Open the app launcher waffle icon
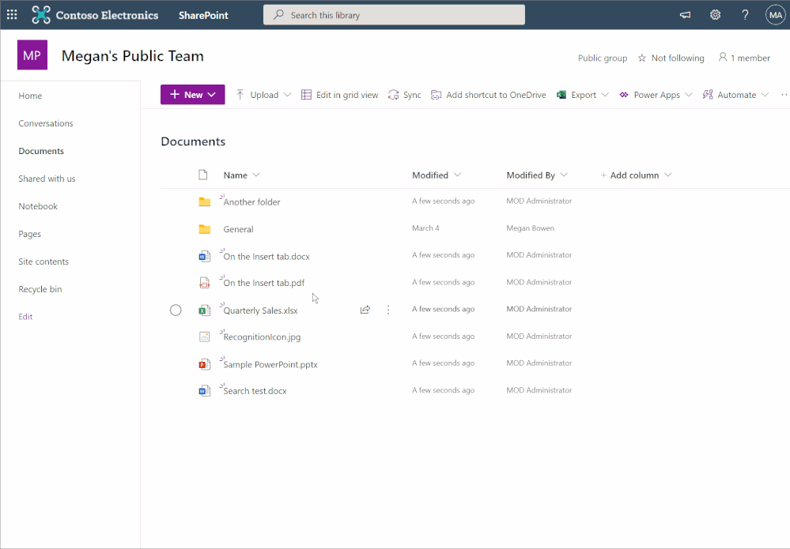This screenshot has width=790, height=549. 12,14
